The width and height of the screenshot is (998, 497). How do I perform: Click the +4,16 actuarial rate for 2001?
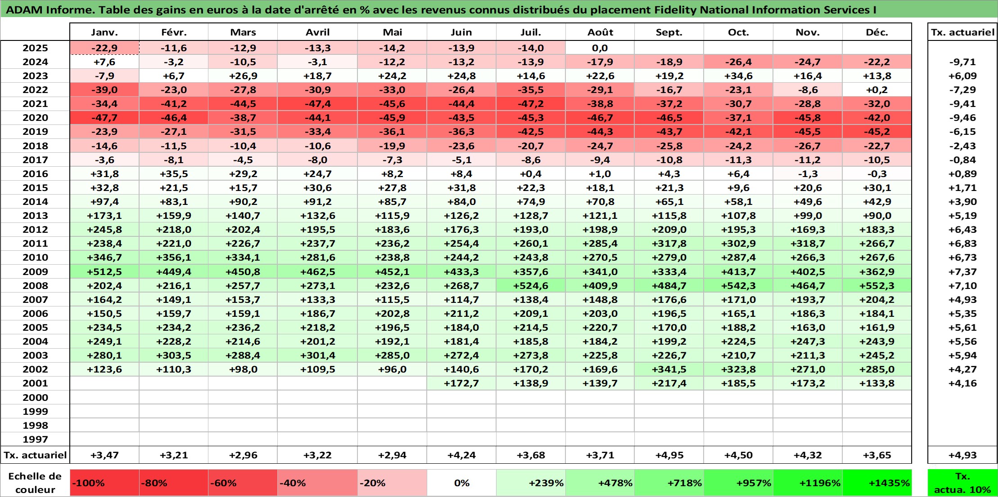[x=962, y=383]
